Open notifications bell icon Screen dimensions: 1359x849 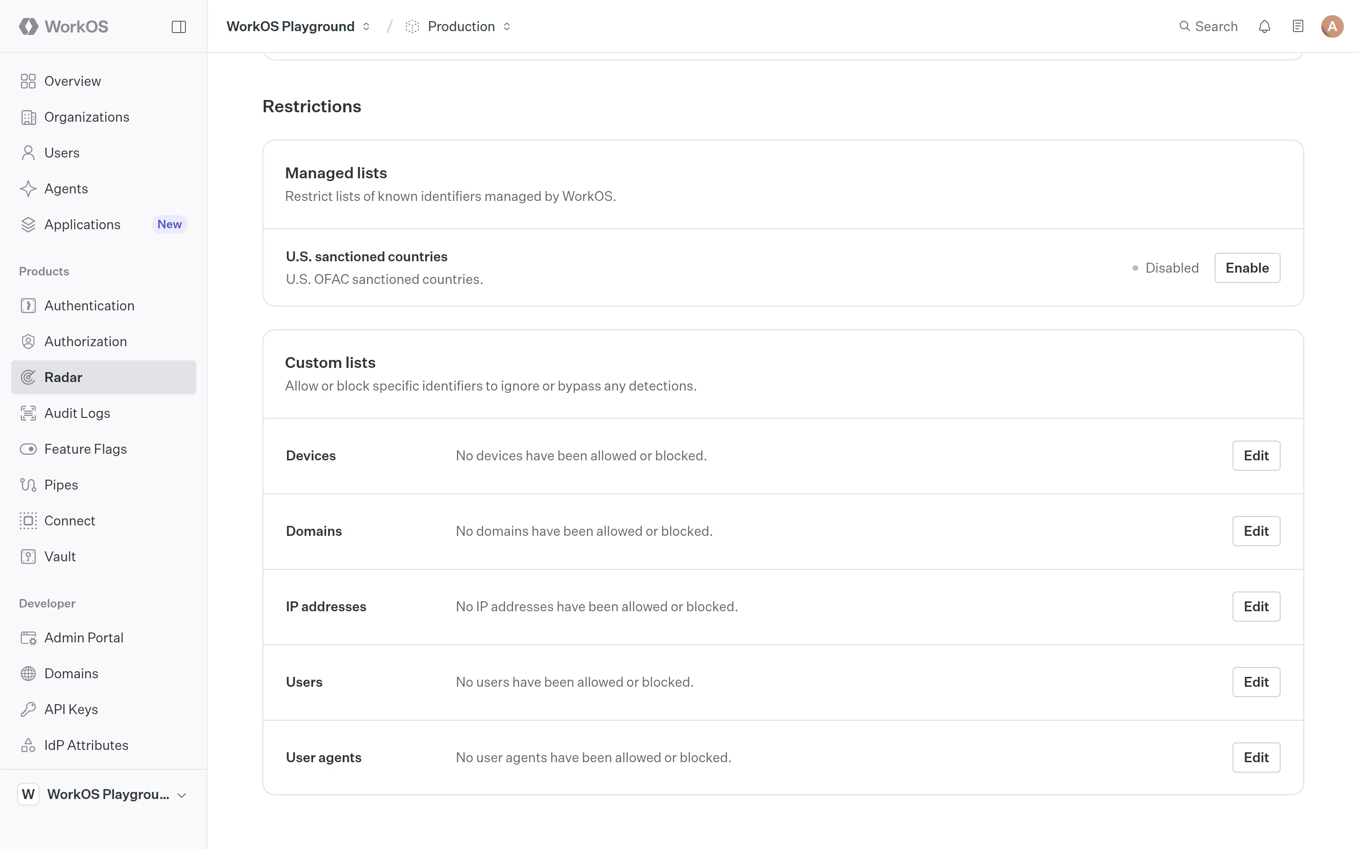pos(1264,26)
